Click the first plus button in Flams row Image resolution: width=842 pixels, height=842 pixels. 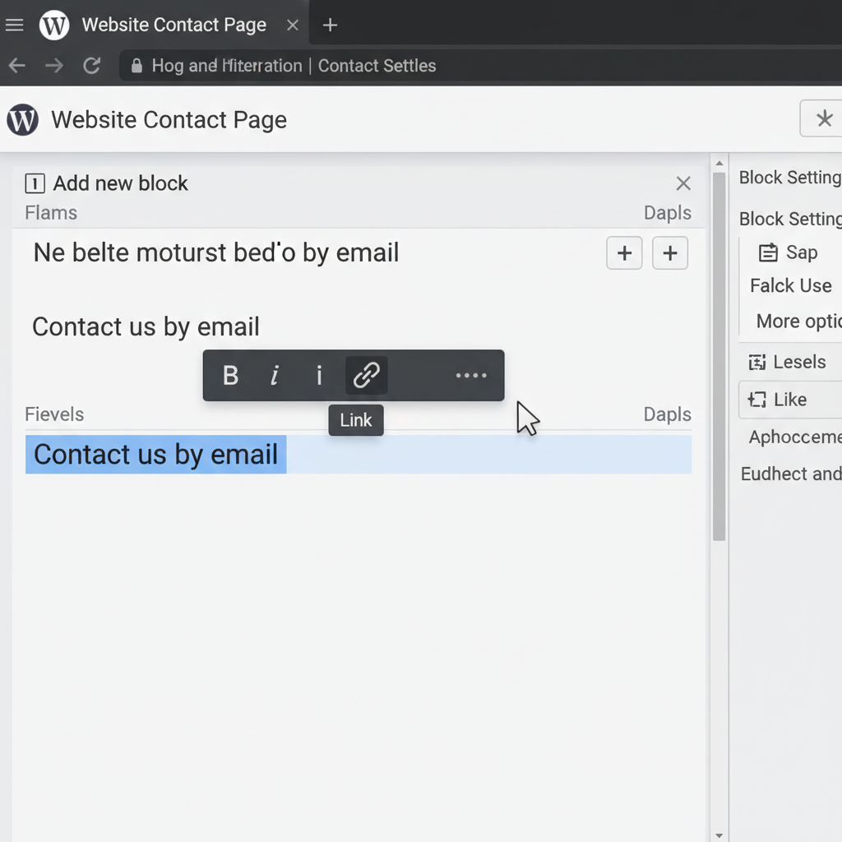tap(624, 253)
